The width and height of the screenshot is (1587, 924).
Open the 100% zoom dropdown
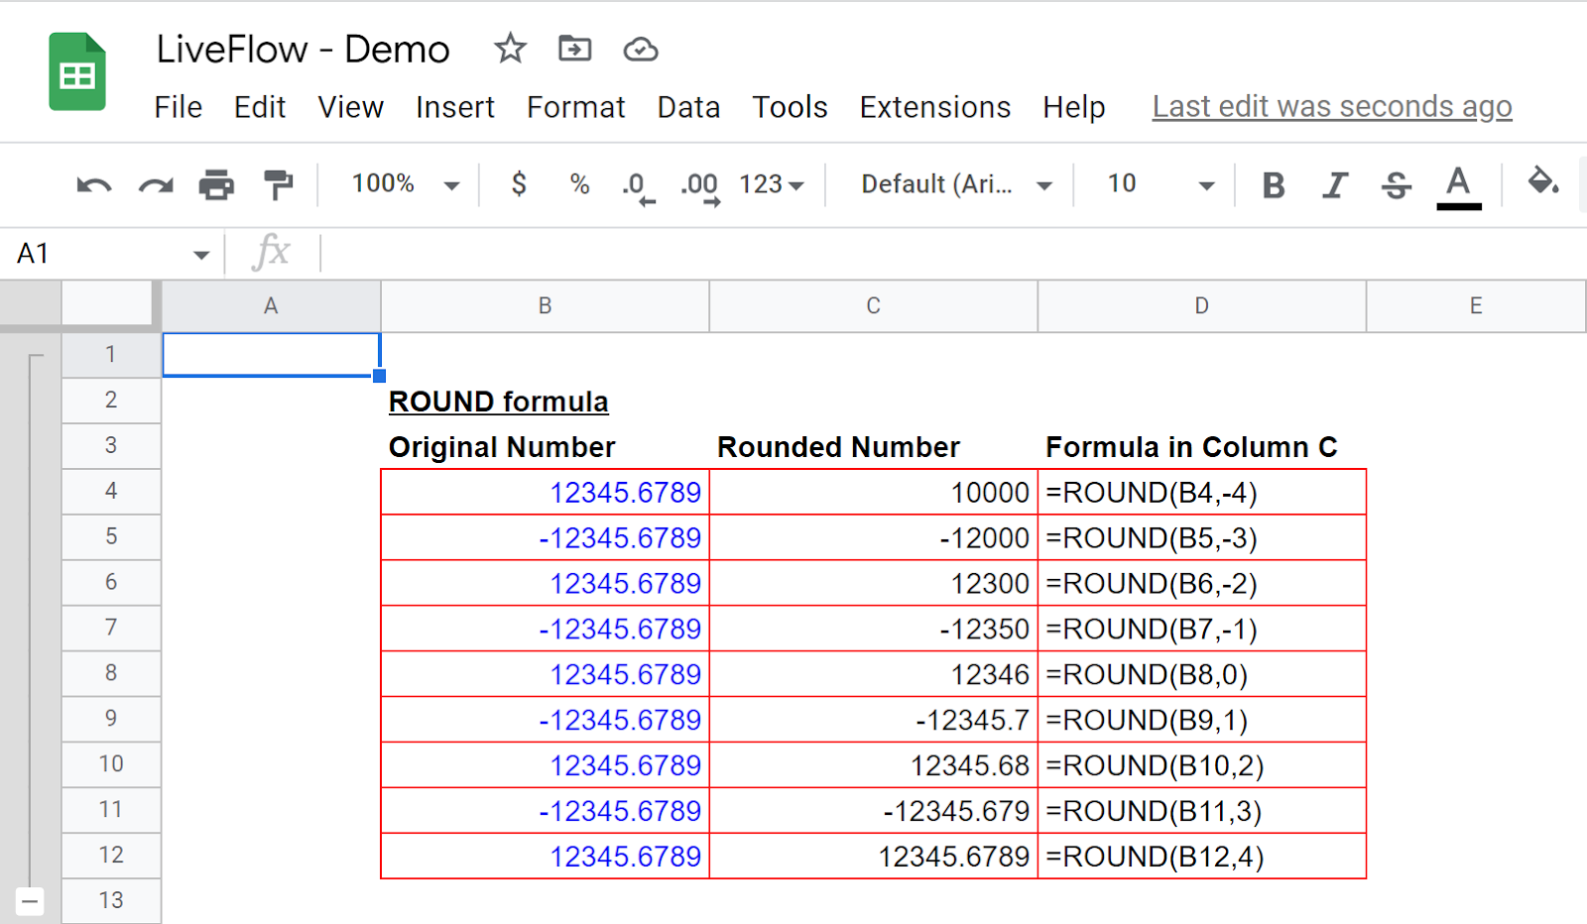(x=405, y=184)
